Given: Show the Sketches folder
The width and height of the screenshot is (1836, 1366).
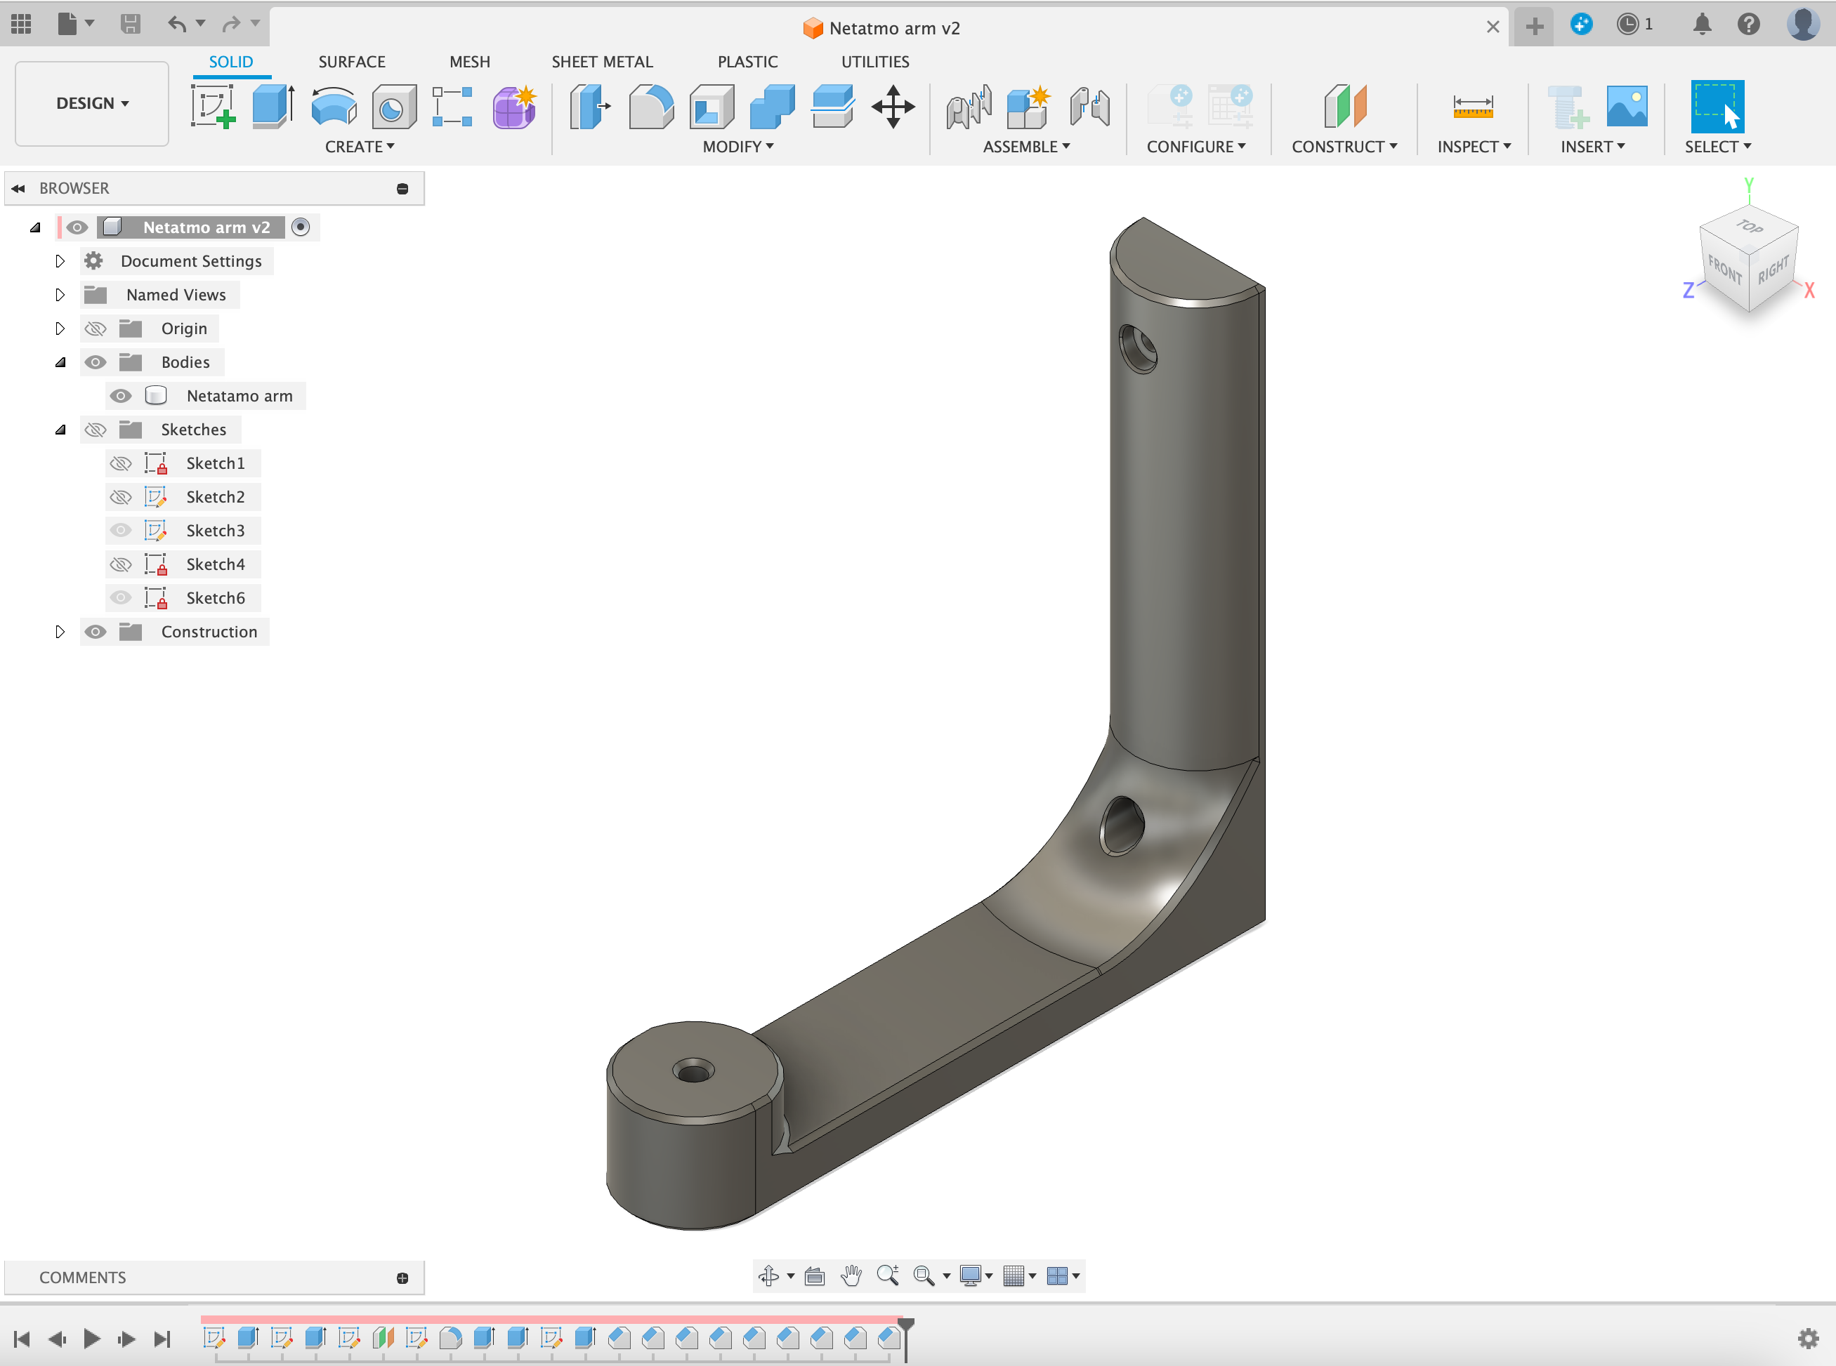Looking at the screenshot, I should pyautogui.click(x=96, y=430).
